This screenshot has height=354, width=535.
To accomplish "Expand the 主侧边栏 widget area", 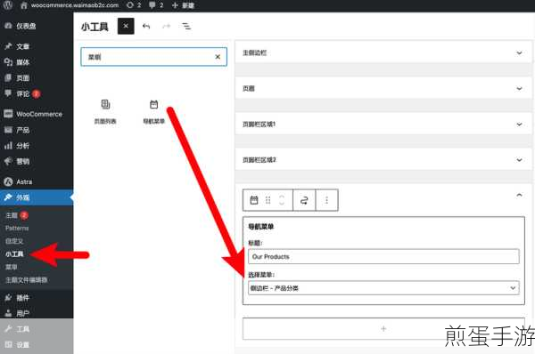I will point(383,52).
